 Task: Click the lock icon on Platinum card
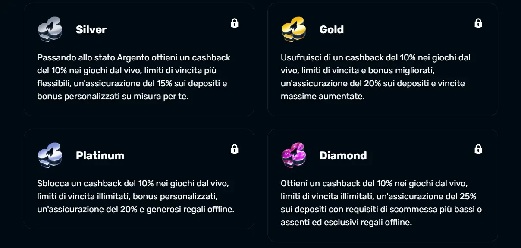[x=235, y=149]
